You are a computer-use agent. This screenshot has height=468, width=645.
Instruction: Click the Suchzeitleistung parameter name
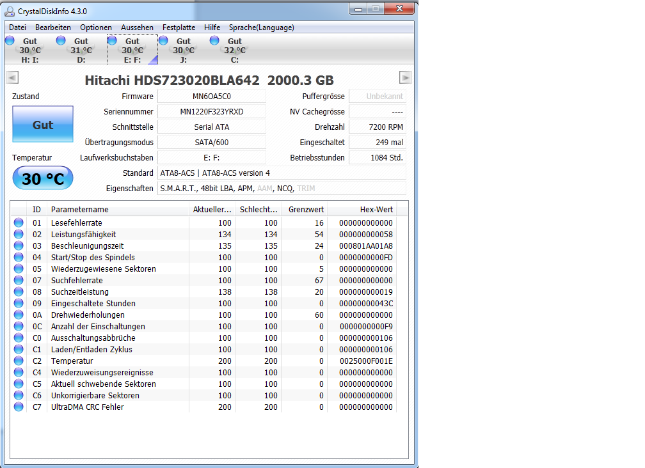point(80,292)
